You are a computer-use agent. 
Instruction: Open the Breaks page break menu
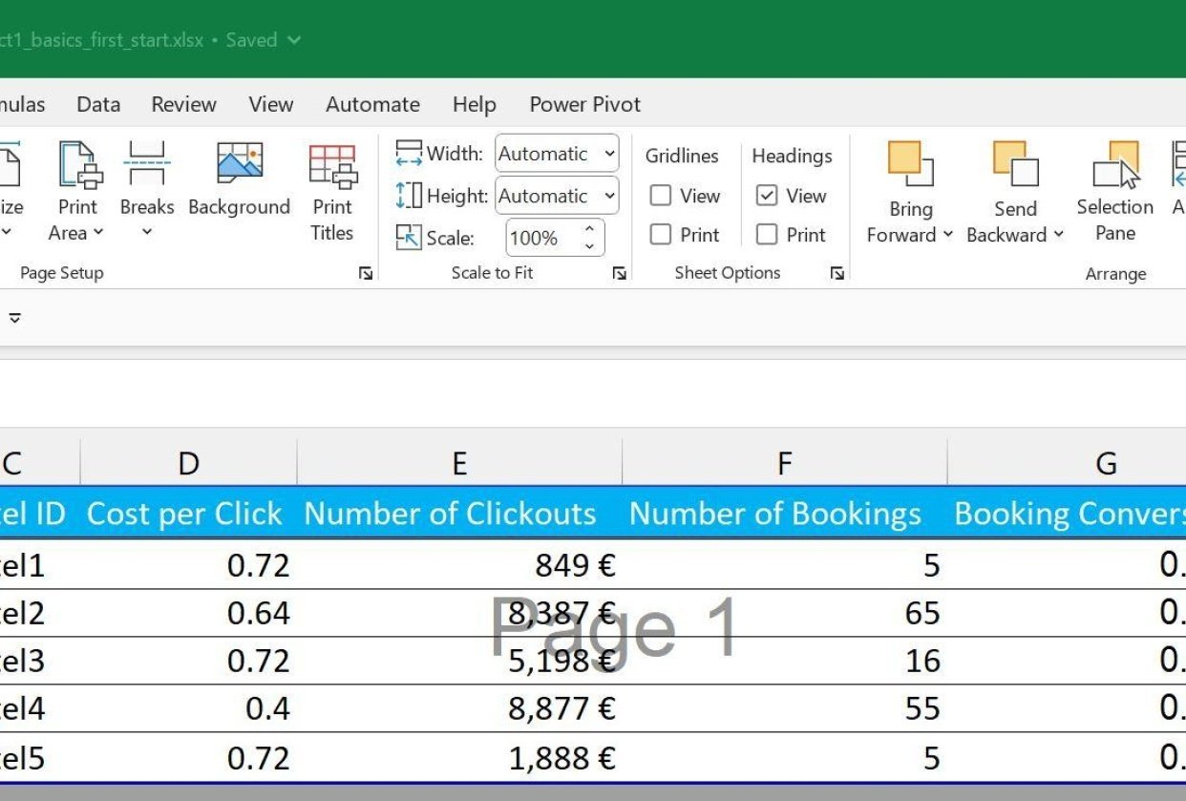tap(147, 191)
